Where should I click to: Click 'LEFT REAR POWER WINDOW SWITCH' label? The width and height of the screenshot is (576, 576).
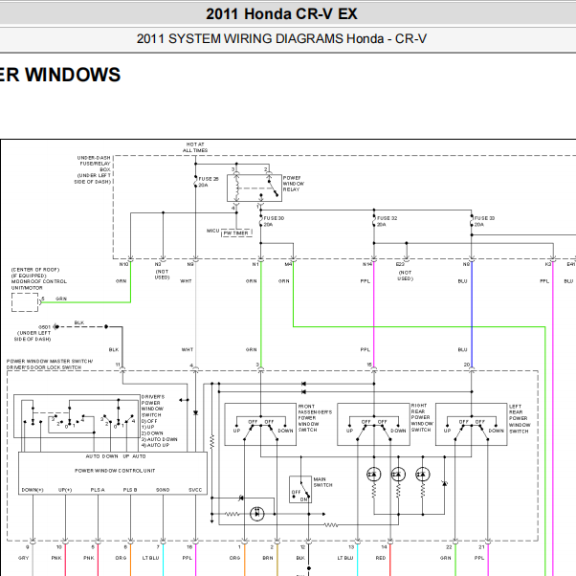(520, 419)
